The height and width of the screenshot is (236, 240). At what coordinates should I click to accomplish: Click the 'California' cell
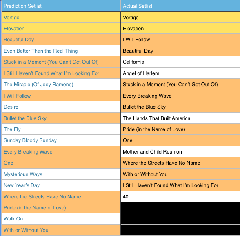pyautogui.click(x=180, y=62)
